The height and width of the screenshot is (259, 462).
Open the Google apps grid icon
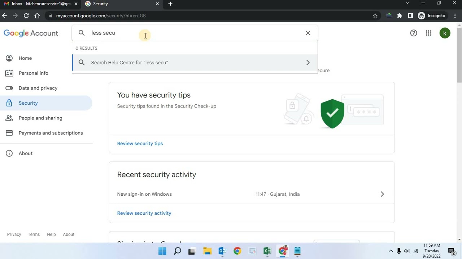click(428, 33)
